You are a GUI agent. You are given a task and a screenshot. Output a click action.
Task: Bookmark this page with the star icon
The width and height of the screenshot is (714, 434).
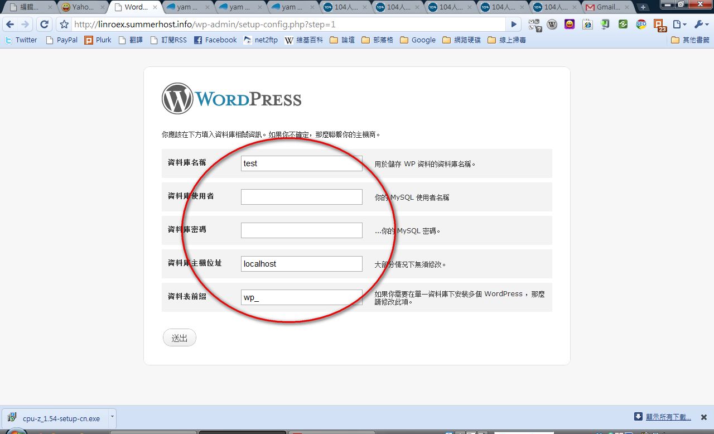coord(64,25)
